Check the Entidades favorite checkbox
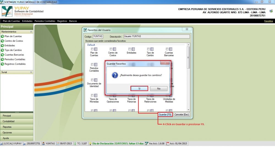Image resolution: width=275 pixels, height=154 pixels. tap(130, 49)
